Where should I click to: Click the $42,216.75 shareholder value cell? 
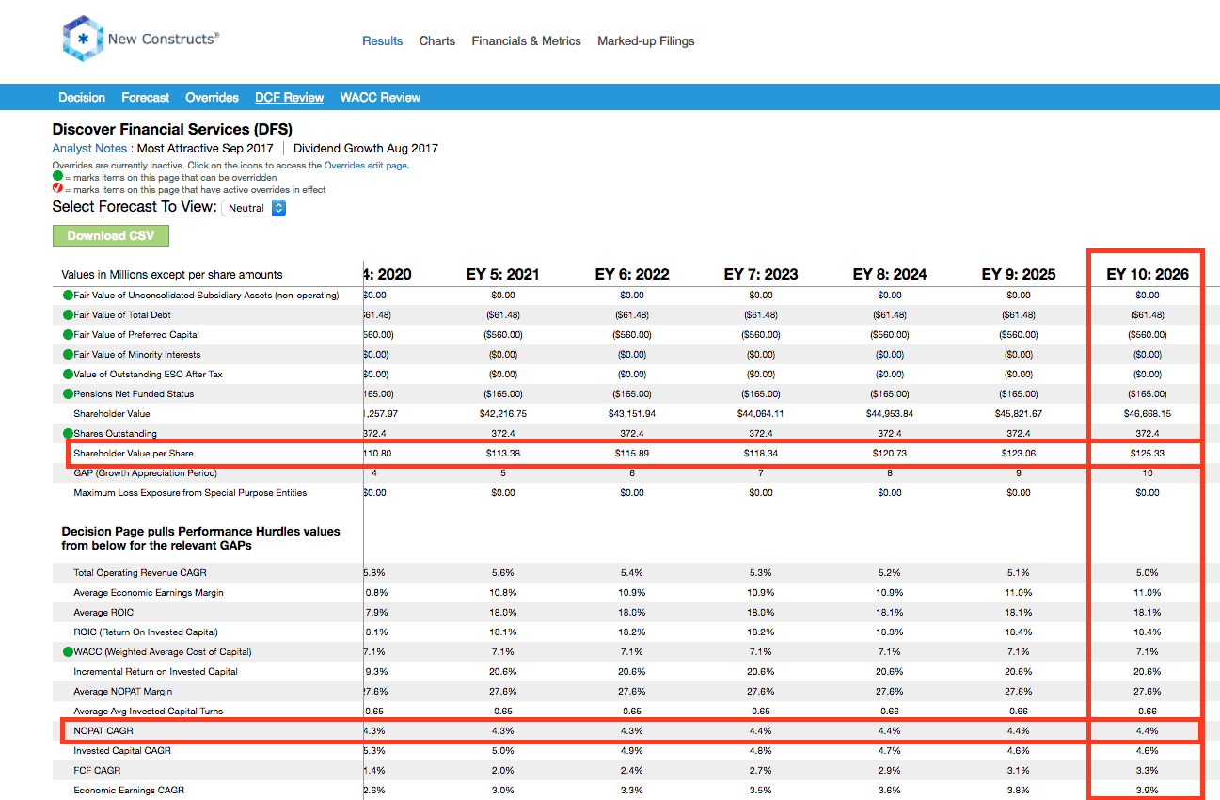pos(503,414)
